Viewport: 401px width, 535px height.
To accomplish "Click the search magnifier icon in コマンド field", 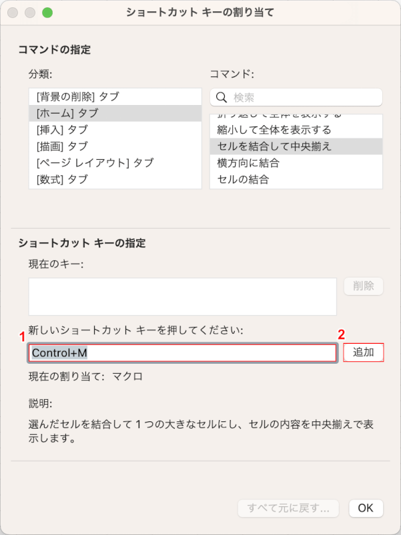I will (222, 96).
